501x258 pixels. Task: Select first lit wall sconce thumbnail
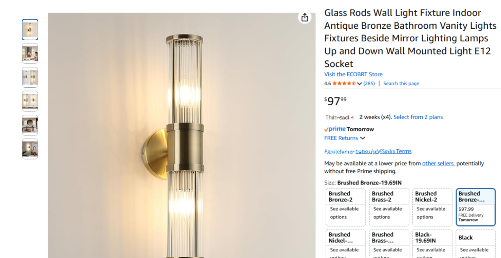pyautogui.click(x=30, y=30)
